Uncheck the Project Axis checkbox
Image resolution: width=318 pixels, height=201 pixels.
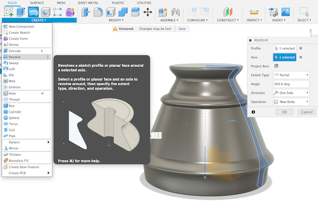[x=276, y=66]
